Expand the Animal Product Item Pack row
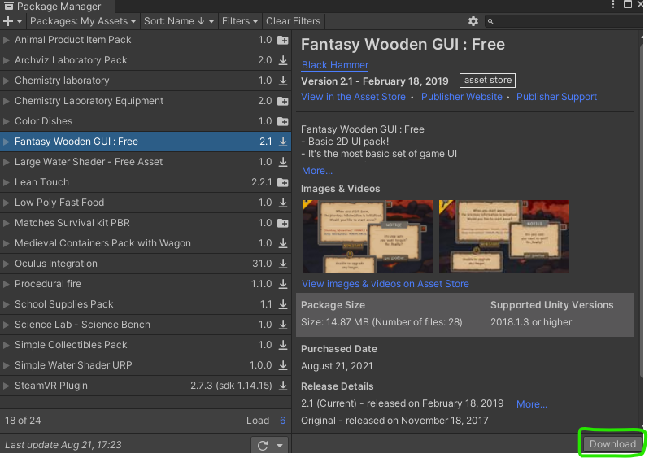649x458 pixels. coord(7,40)
